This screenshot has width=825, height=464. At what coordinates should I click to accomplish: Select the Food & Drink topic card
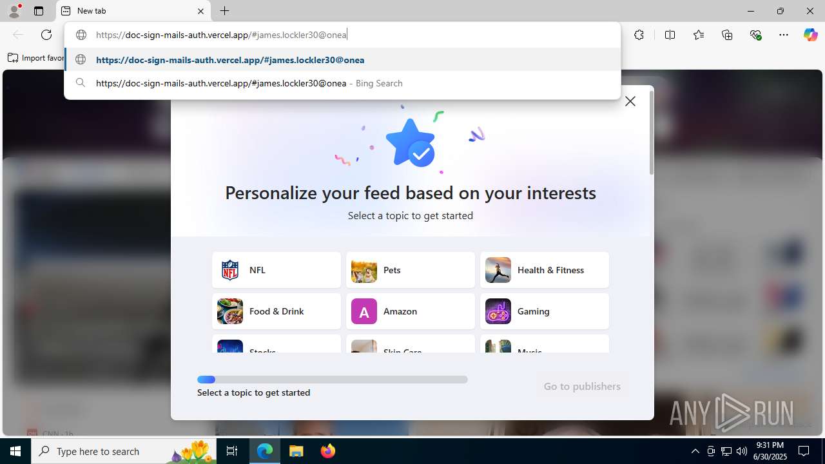[x=277, y=311]
